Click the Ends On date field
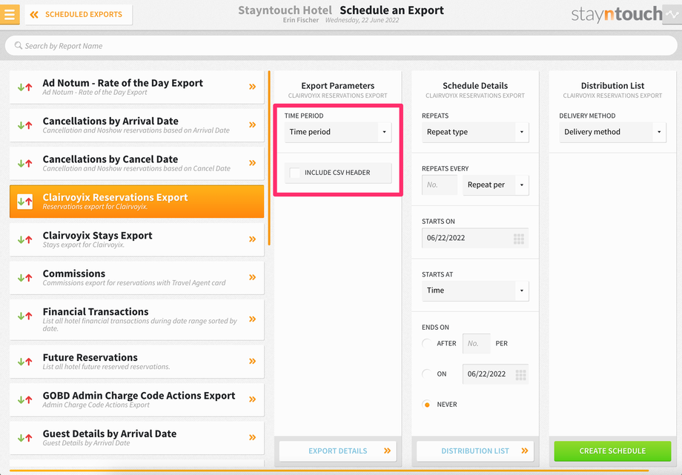Screen dimensions: 682x475 pos(495,374)
